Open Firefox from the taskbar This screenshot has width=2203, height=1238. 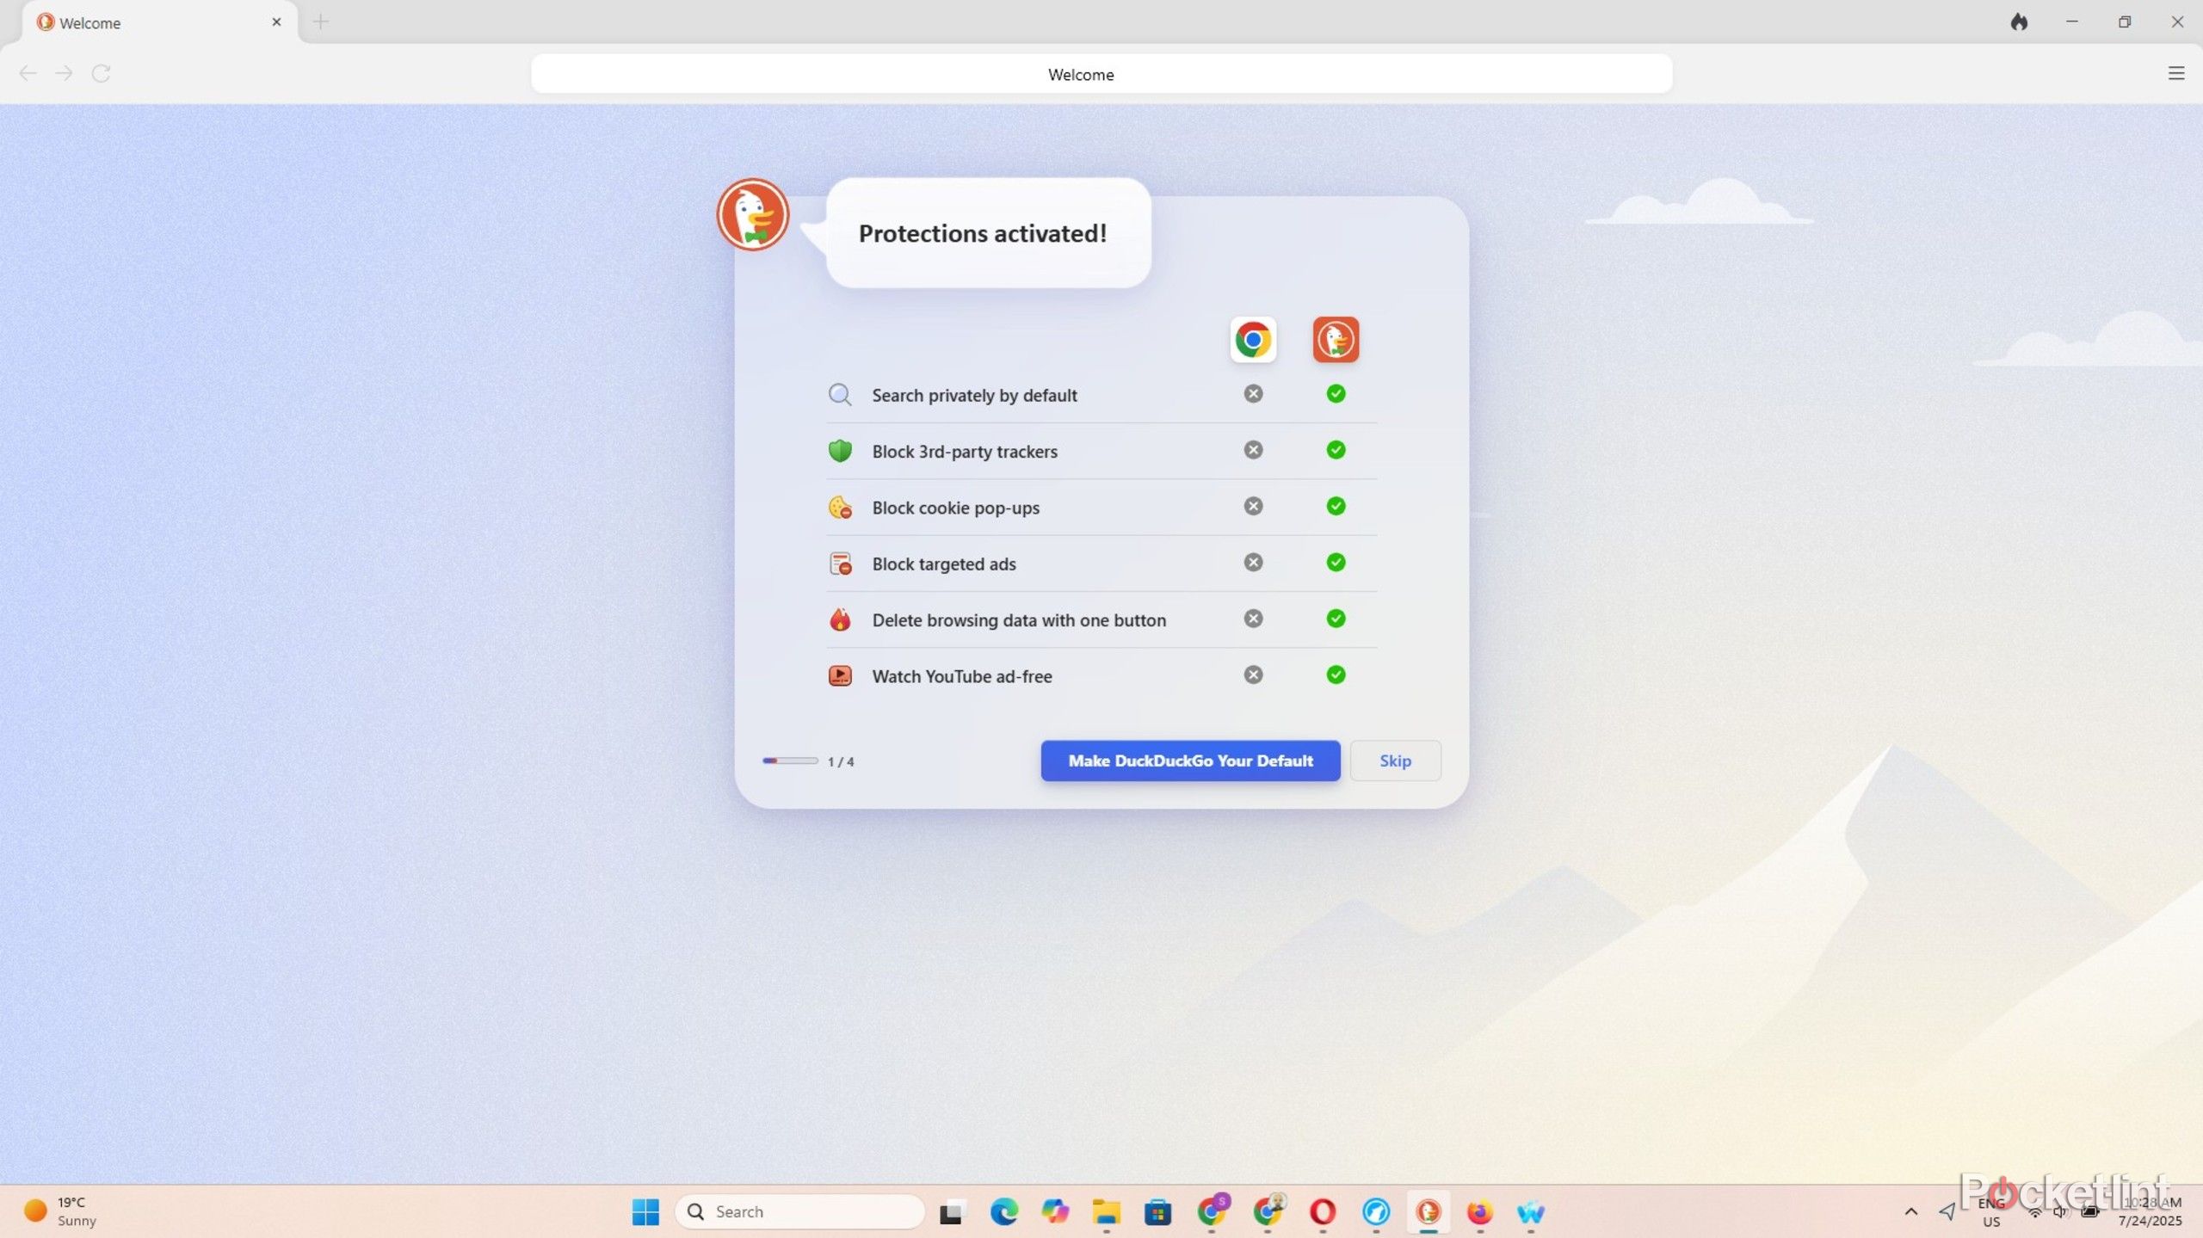[x=1480, y=1211]
